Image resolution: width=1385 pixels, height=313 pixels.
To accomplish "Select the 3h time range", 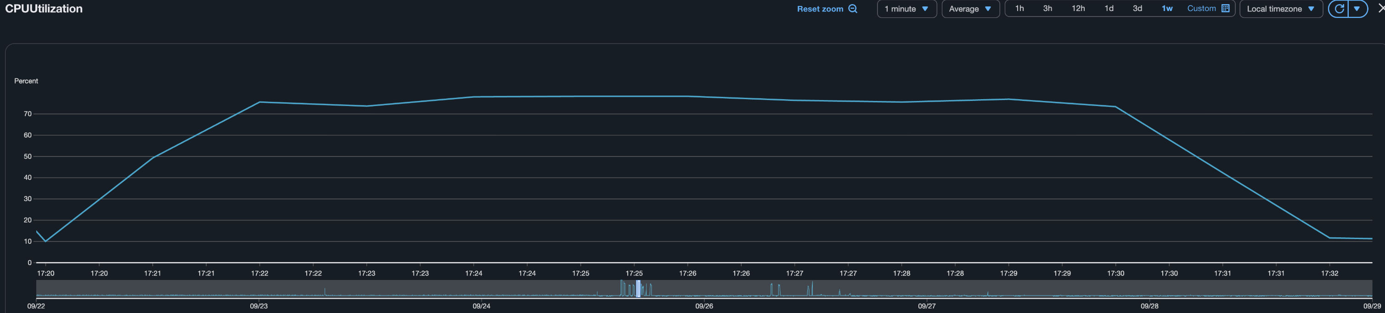I will pyautogui.click(x=1047, y=9).
